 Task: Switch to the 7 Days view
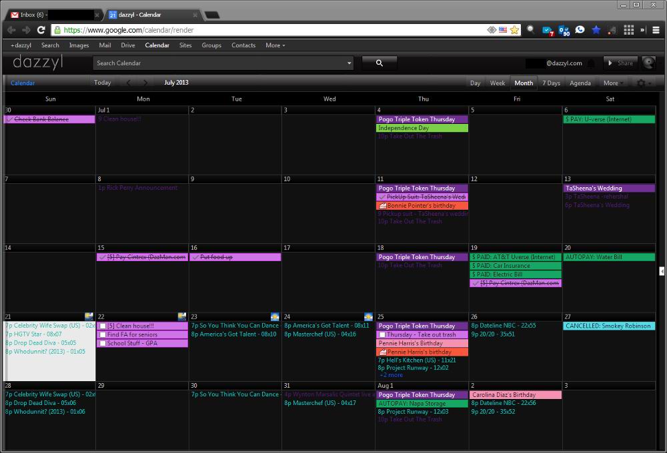(x=551, y=83)
